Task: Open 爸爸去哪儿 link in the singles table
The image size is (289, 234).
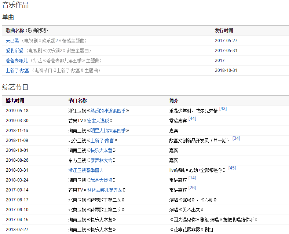Action: (17, 61)
